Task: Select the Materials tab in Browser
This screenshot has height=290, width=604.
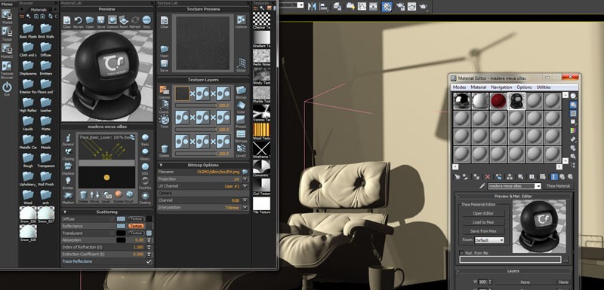Action: [x=39, y=10]
